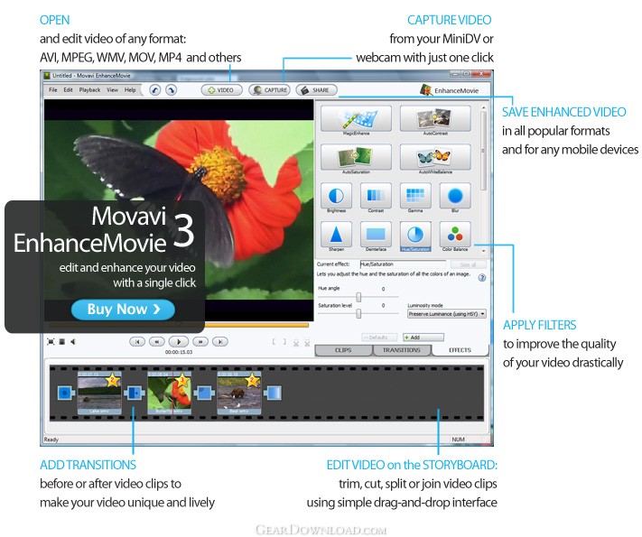Select the Lake clip thumbnail

[x=99, y=393]
